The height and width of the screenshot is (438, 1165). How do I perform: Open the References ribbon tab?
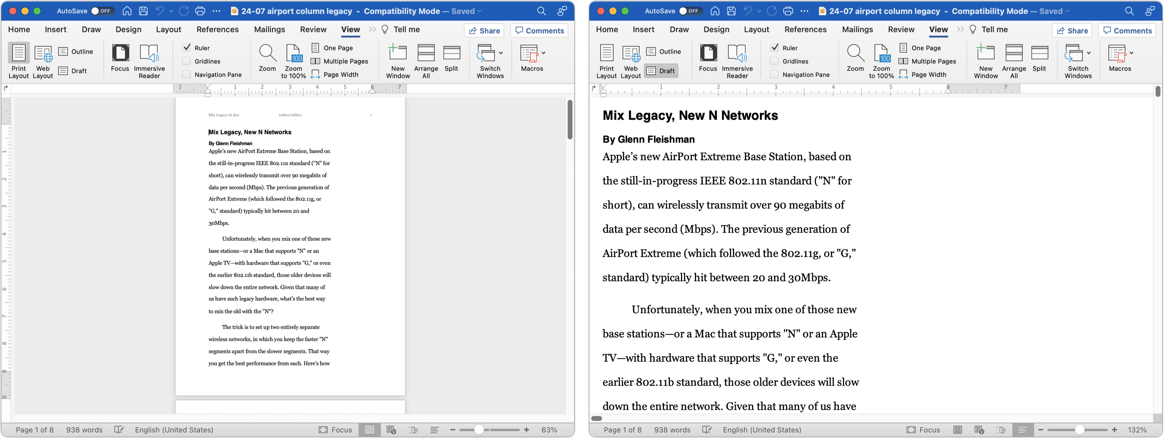pyautogui.click(x=218, y=29)
